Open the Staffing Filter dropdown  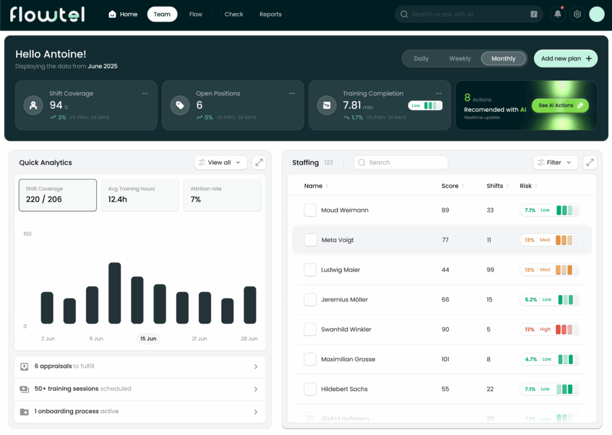[x=555, y=162]
